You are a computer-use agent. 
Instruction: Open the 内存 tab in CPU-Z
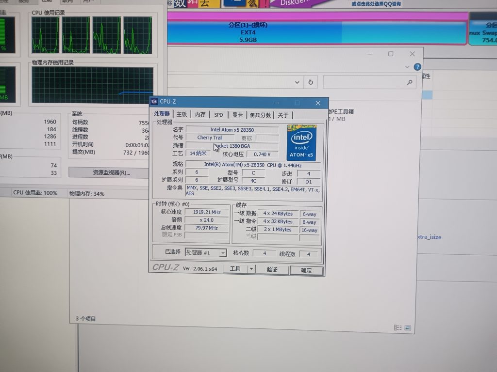(x=200, y=115)
